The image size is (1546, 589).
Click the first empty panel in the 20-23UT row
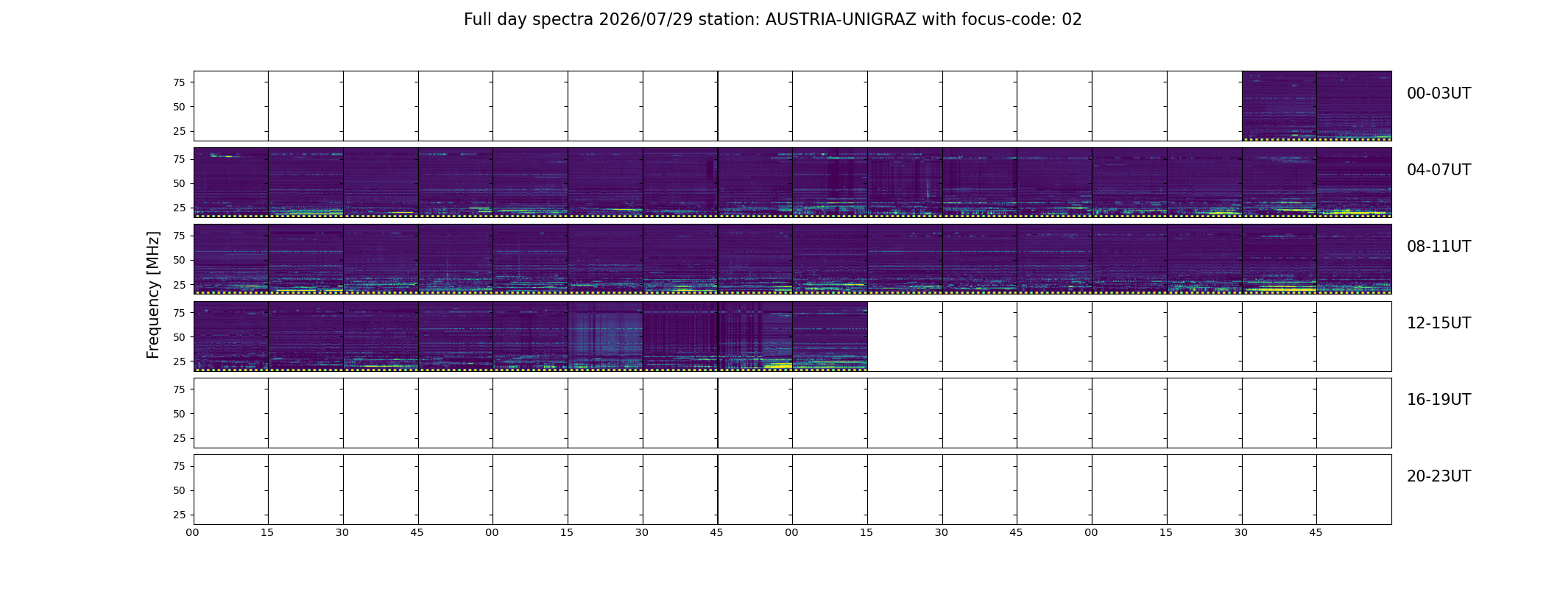(x=231, y=489)
